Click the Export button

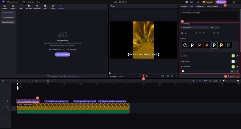221,2
